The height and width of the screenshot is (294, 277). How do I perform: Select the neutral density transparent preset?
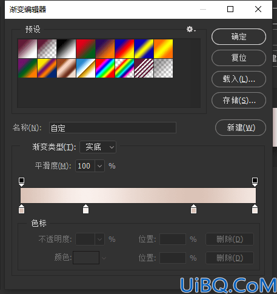pyautogui.click(x=164, y=68)
